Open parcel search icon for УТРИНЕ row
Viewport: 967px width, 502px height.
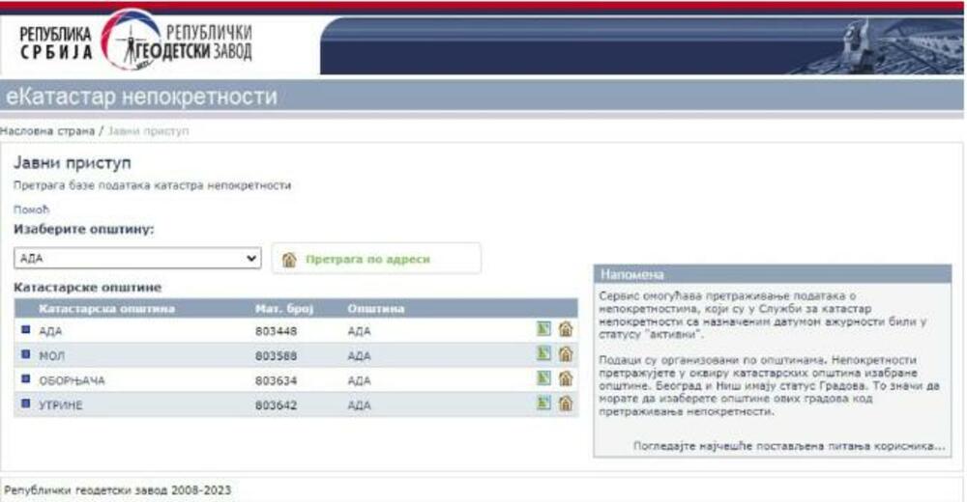pos(543,404)
